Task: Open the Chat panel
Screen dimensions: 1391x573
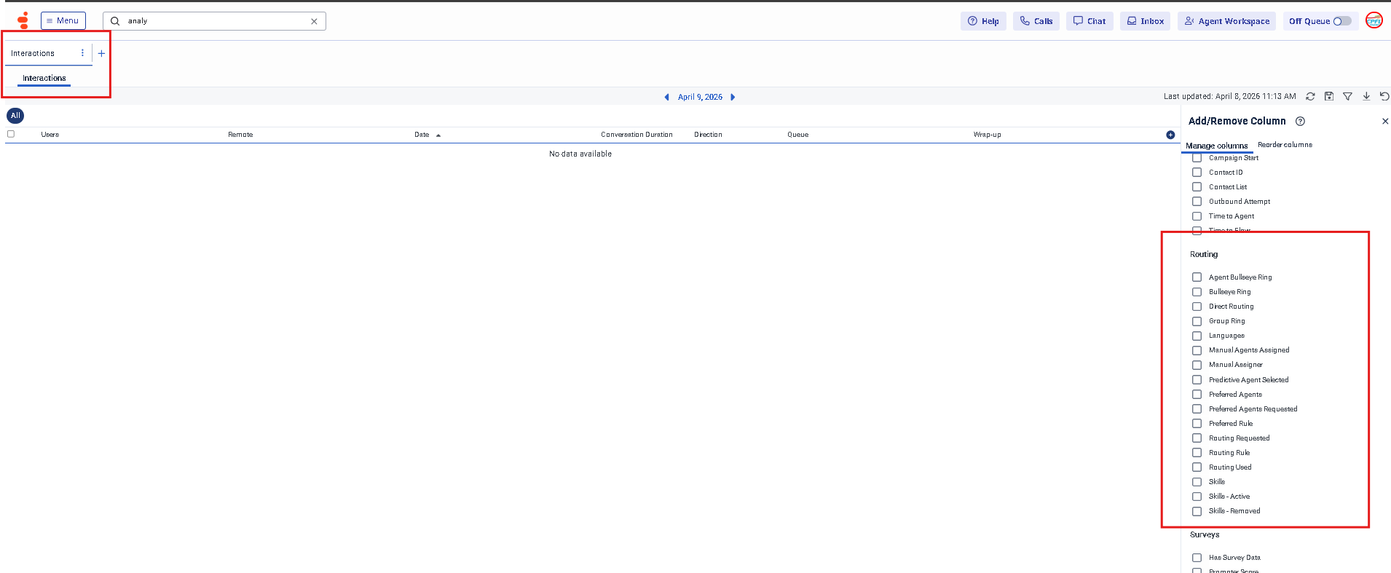Action: click(1089, 21)
